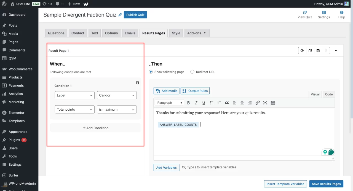Open the Candor condition dropdown
The width and height of the screenshot is (353, 191).
point(117,95)
